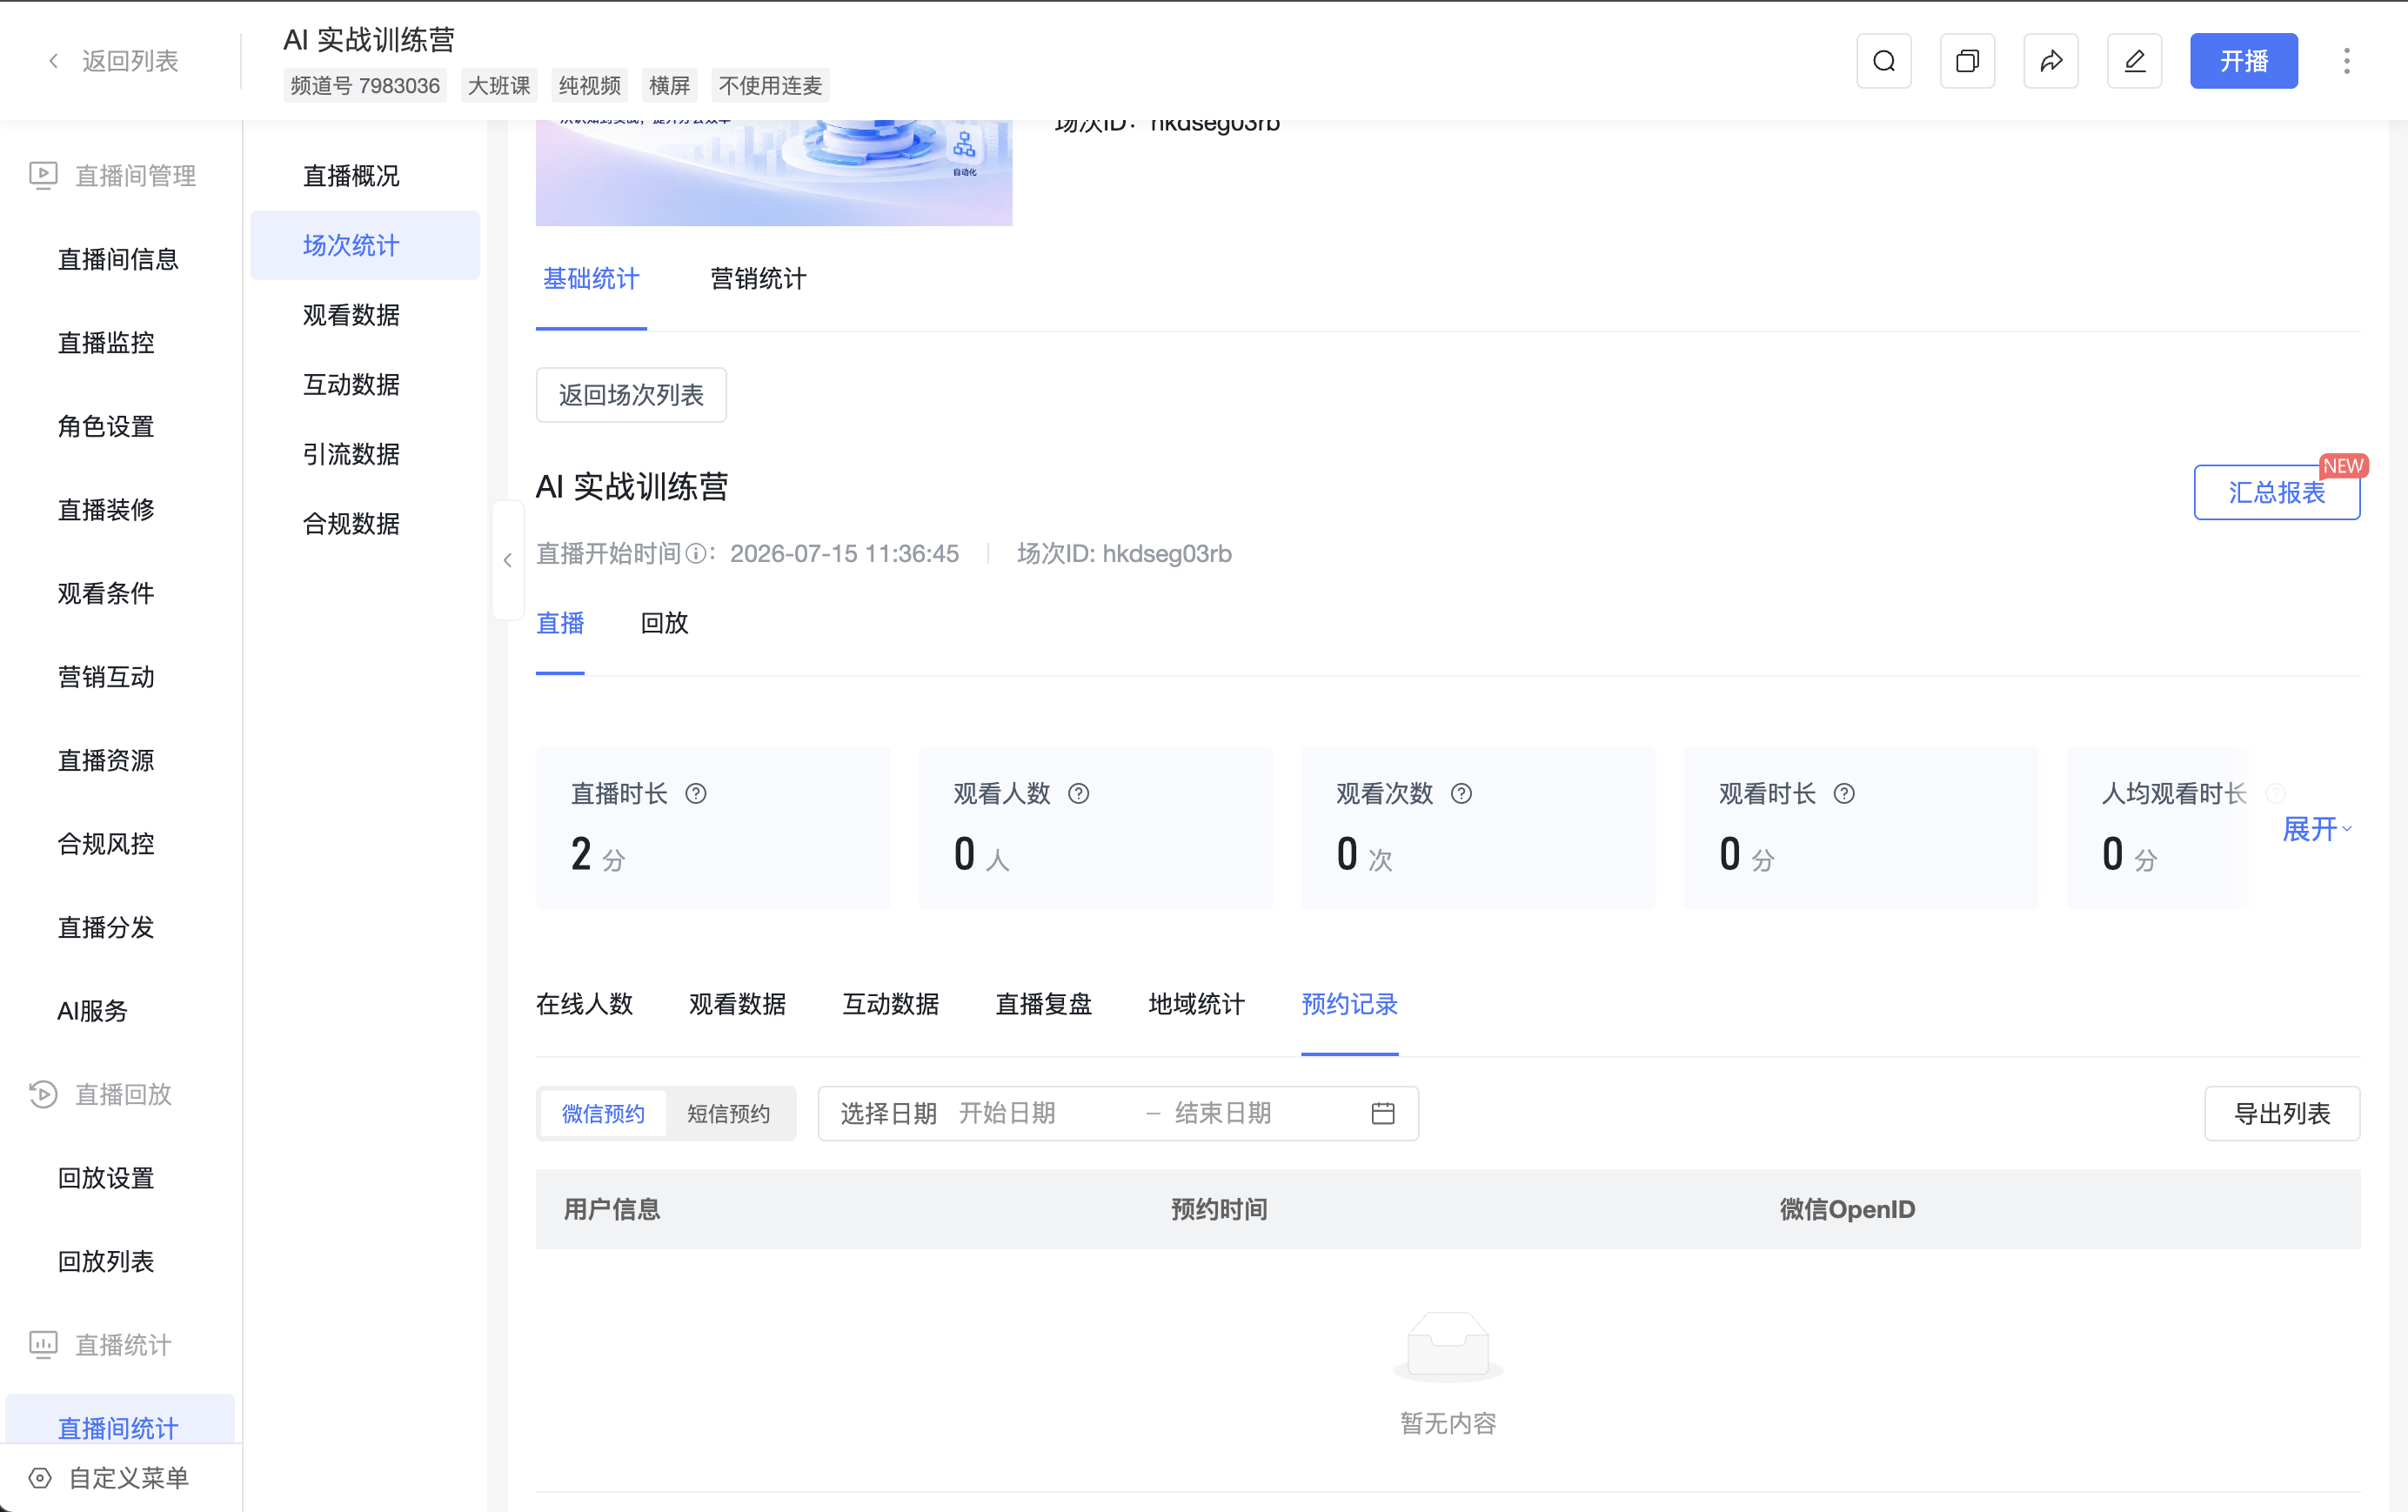Click the 微信OpenID column header
The image size is (2408, 1512).
(1847, 1209)
